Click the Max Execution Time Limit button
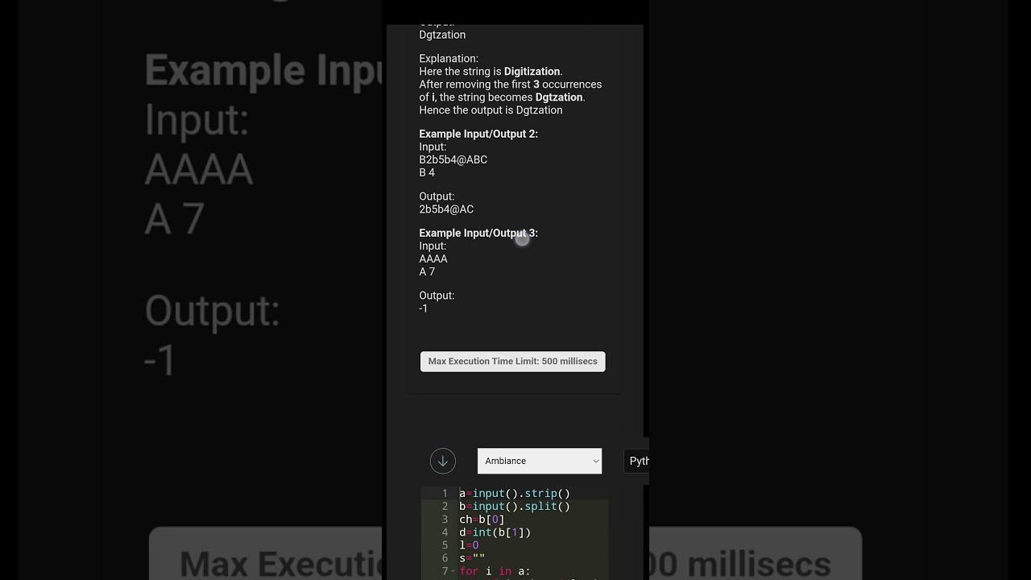 pos(513,362)
